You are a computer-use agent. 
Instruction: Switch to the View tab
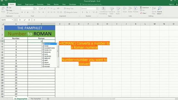[x=64, y=4]
